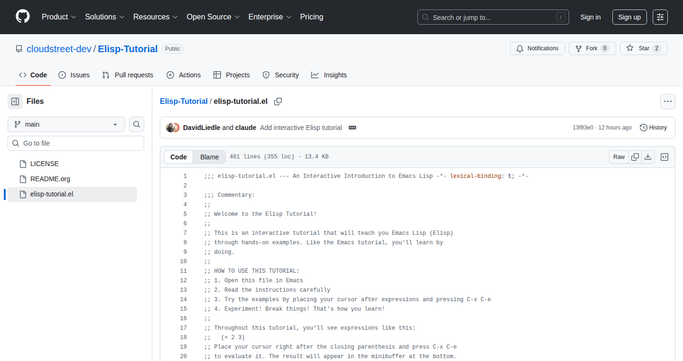
Task: Download the raw file
Action: (648, 157)
